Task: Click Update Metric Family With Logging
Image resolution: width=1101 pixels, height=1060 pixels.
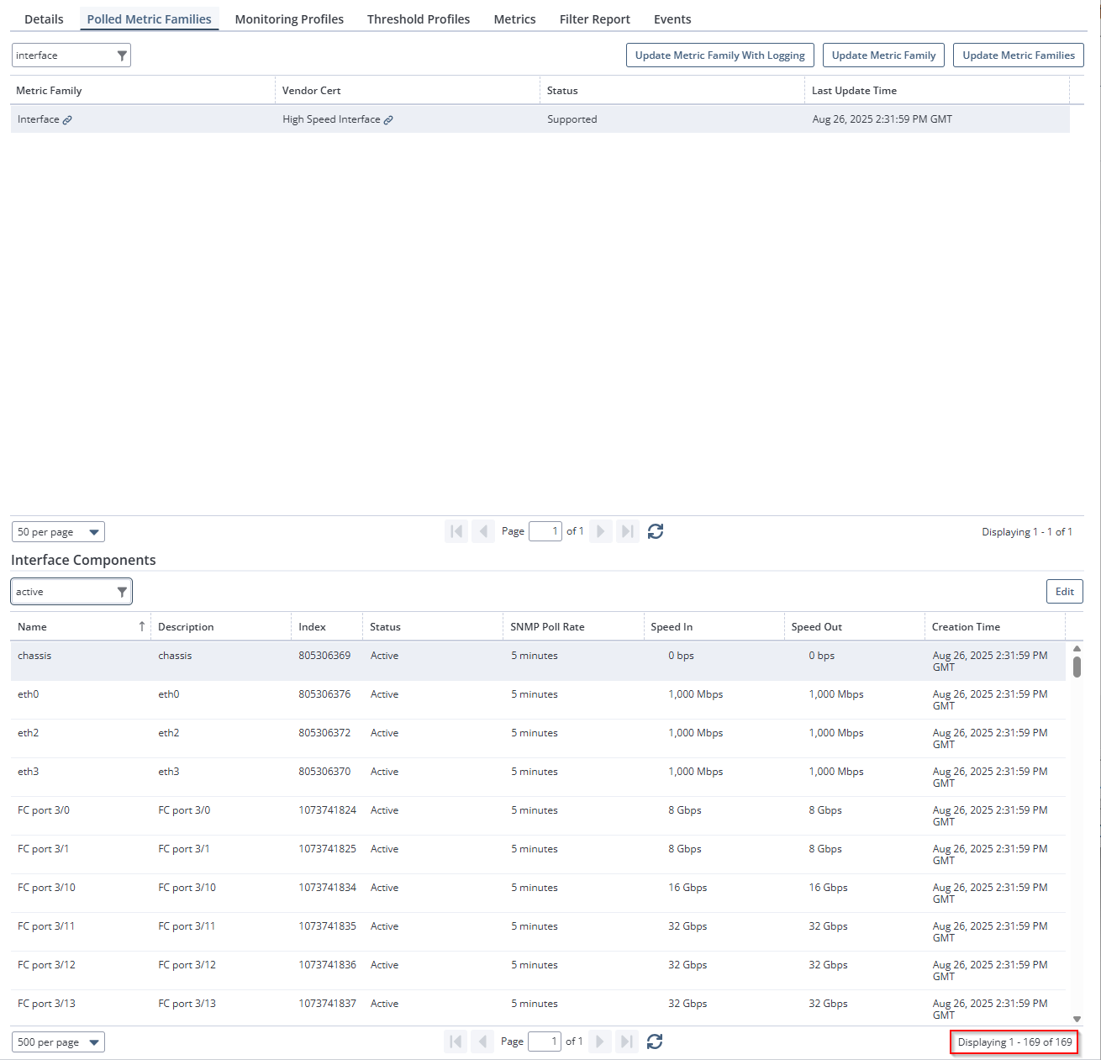Action: point(719,55)
